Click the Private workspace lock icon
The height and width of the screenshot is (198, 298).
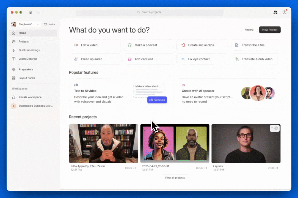coord(14,97)
